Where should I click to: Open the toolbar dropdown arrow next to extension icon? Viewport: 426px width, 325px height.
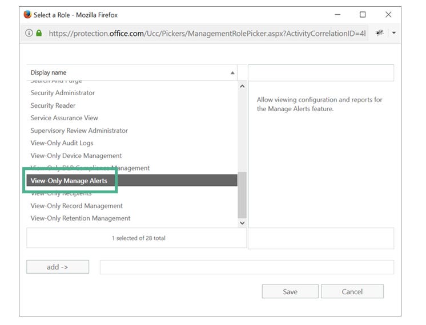coord(393,33)
